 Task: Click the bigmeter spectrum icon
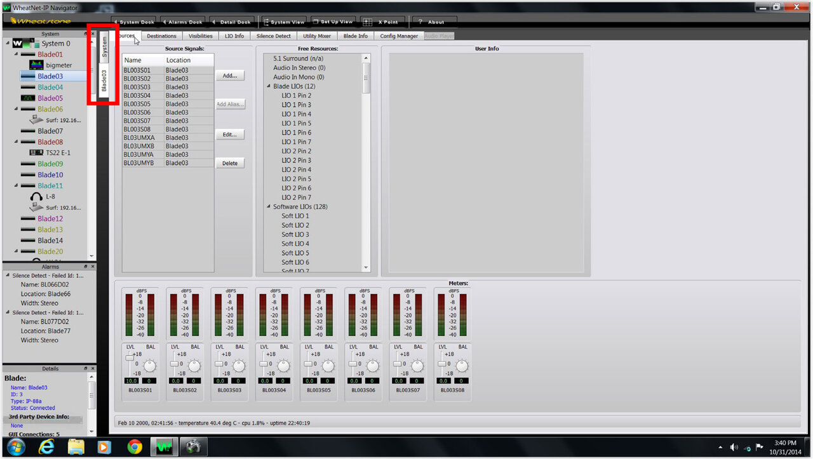[x=36, y=65]
